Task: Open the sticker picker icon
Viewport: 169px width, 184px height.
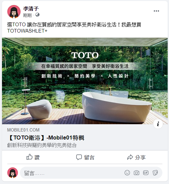Action: coord(155,173)
